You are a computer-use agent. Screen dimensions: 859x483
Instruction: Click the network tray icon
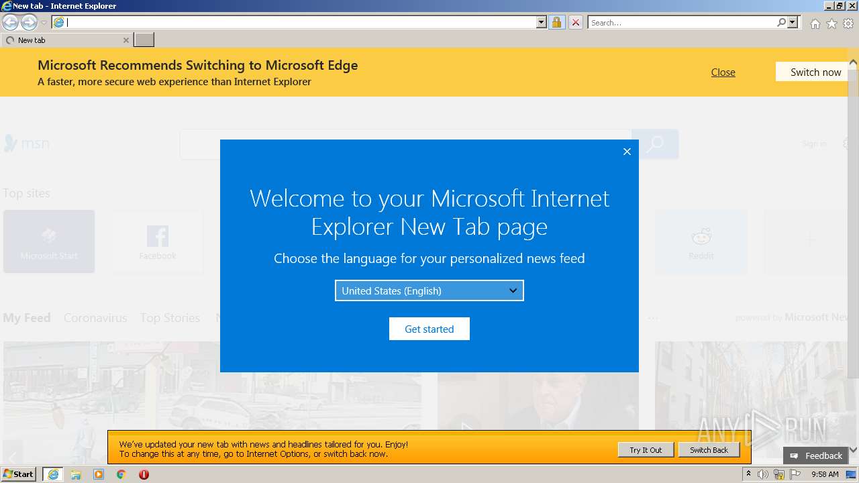778,474
